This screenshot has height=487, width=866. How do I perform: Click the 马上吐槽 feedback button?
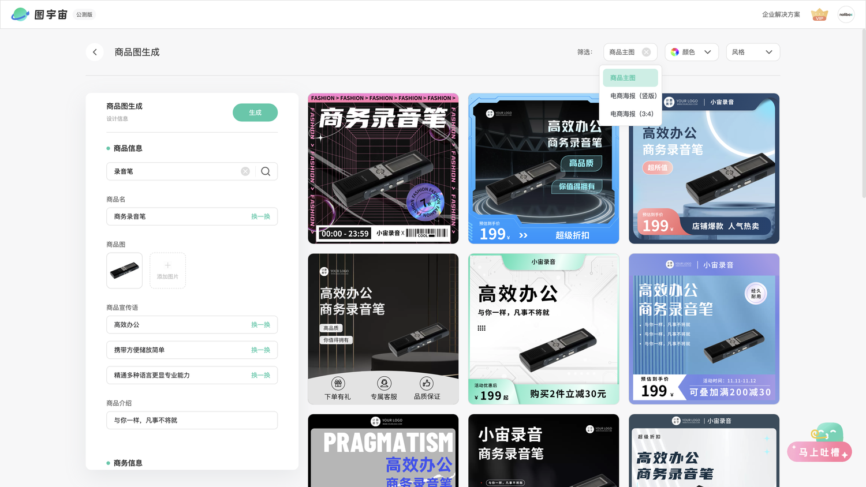click(x=819, y=452)
